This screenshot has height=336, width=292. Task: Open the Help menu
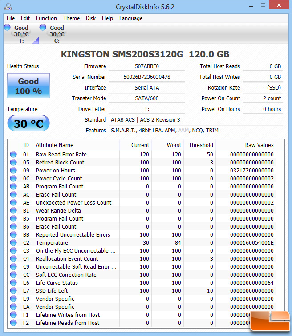pyautogui.click(x=107, y=18)
